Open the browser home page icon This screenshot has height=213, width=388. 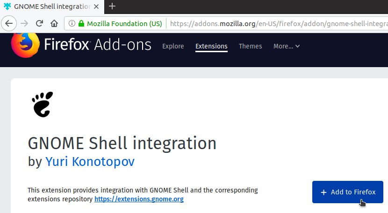[x=54, y=23]
